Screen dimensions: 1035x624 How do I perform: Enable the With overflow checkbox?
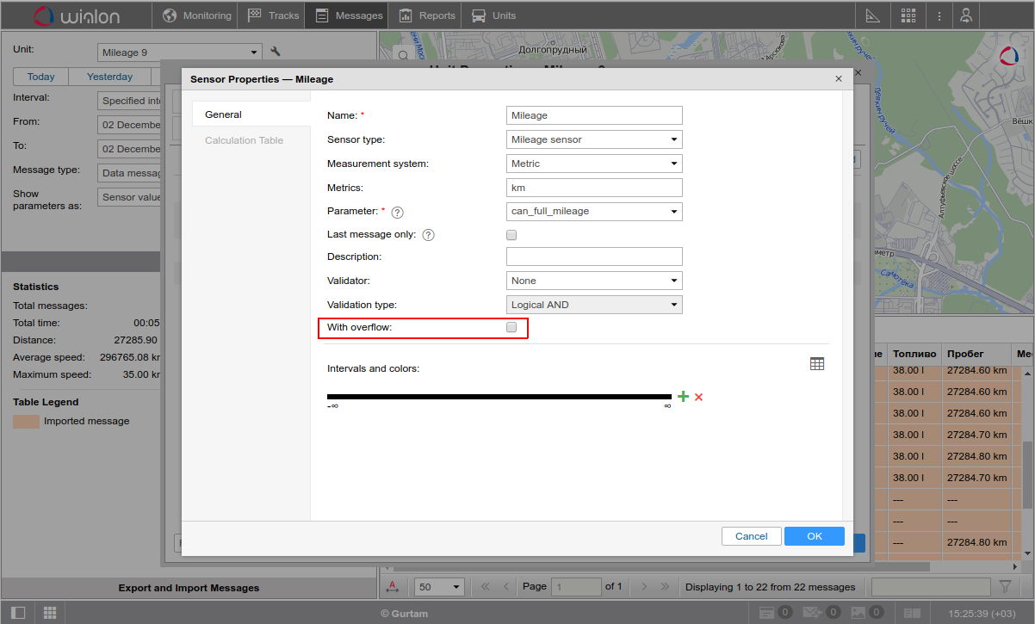(x=511, y=328)
